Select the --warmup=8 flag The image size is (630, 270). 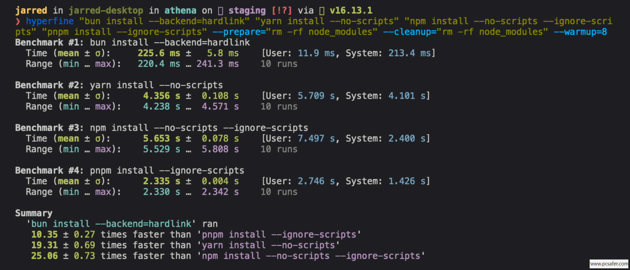pyautogui.click(x=580, y=32)
